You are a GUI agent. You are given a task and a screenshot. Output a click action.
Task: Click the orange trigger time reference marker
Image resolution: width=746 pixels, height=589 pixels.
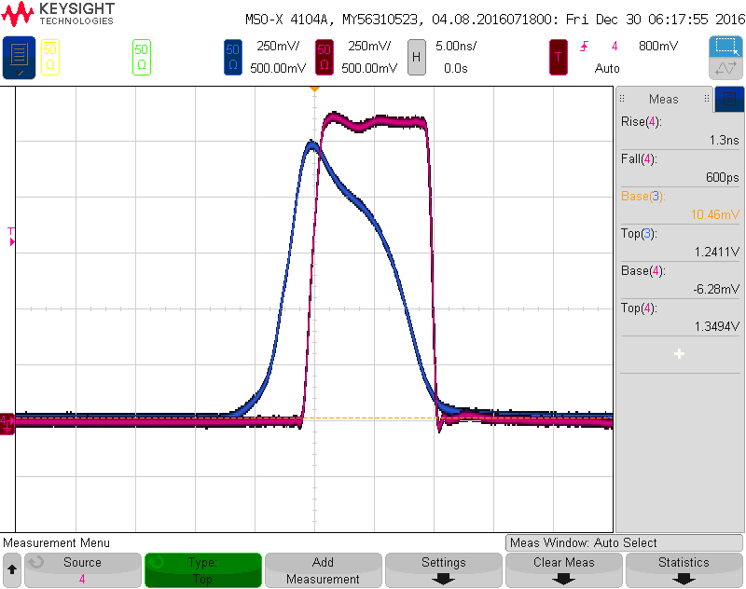314,89
